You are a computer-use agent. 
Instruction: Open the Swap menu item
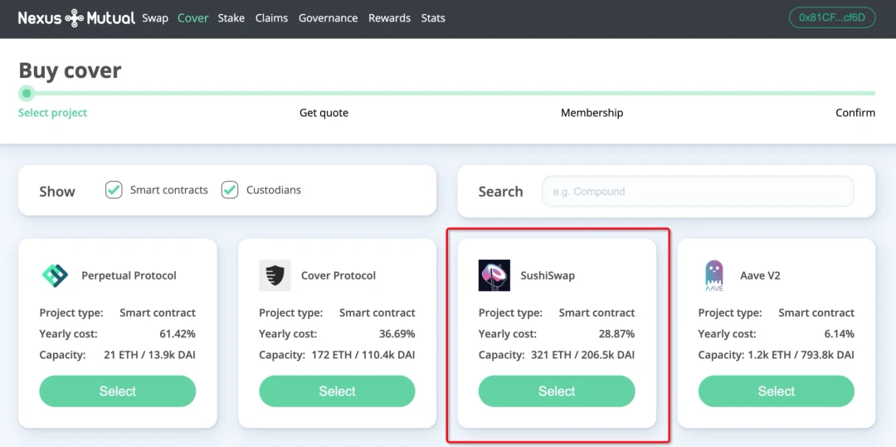[155, 18]
